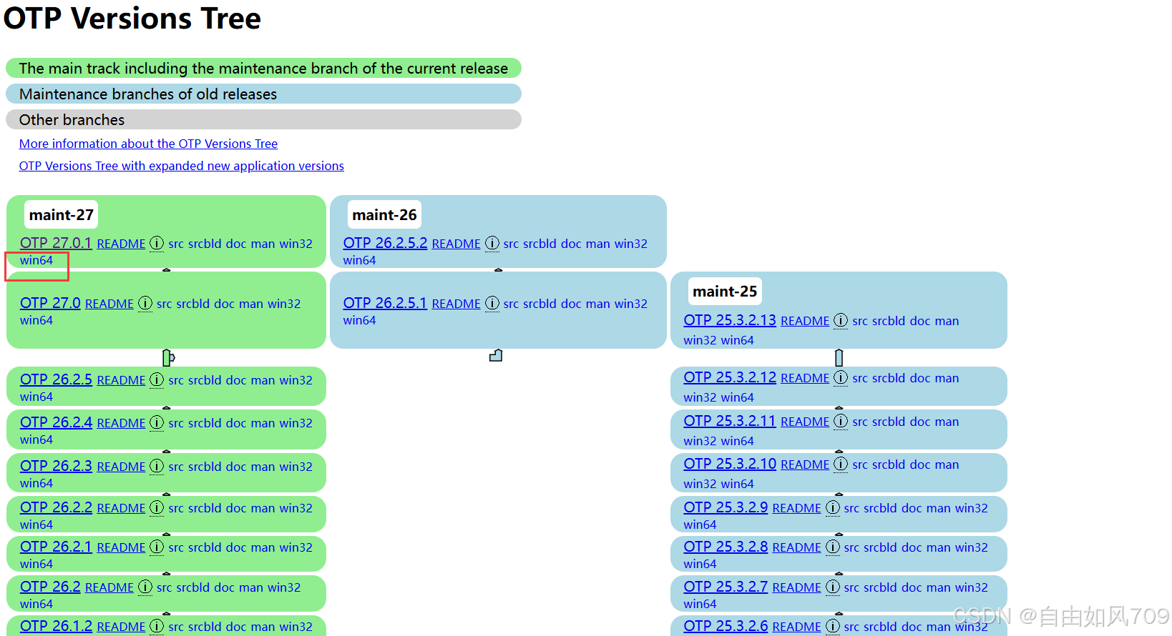Click info icon for OTP 25.3.2.7
Viewport: 1172px width, 636px height.
833,587
